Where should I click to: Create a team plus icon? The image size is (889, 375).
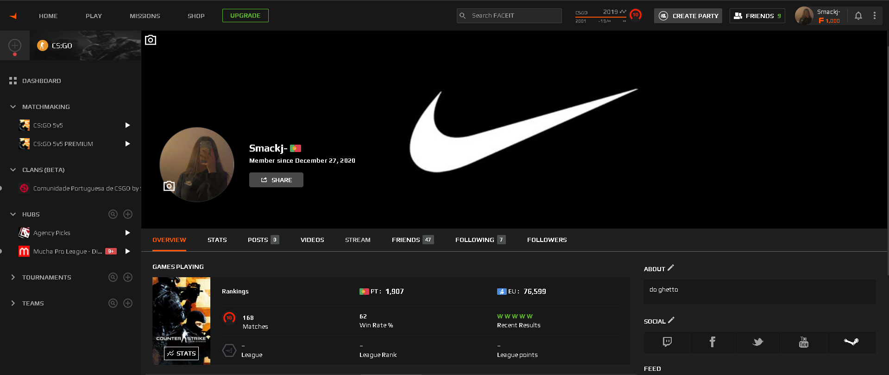point(128,303)
